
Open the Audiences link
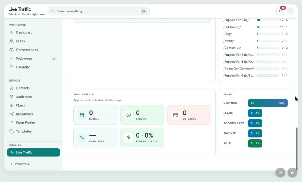[x=34, y=97]
